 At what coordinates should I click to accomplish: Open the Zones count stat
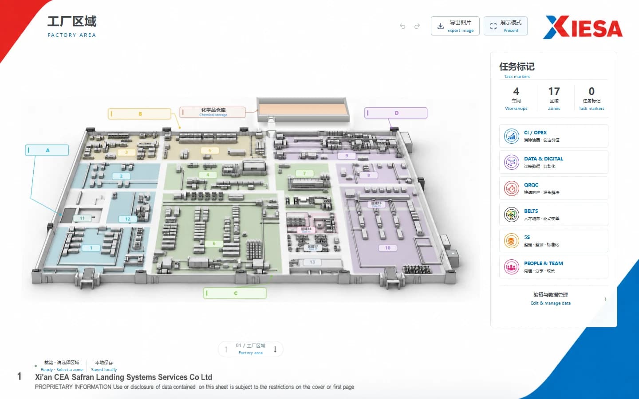point(554,98)
